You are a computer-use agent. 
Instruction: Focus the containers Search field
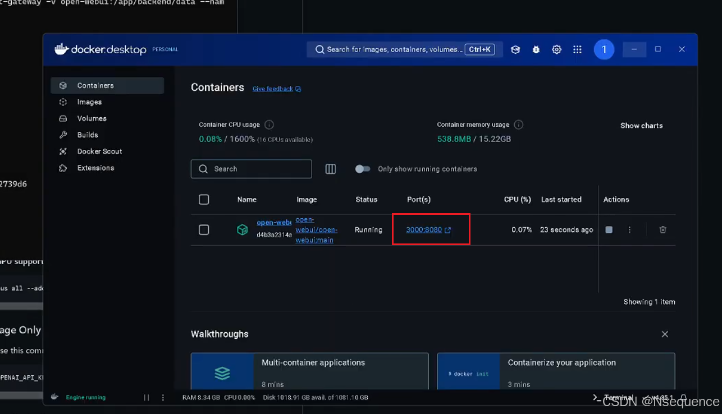252,169
